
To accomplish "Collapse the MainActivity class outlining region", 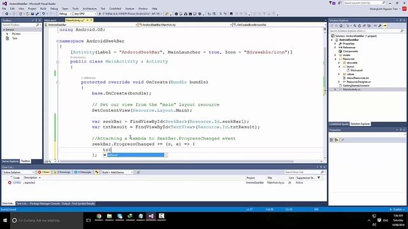I will (x=57, y=62).
